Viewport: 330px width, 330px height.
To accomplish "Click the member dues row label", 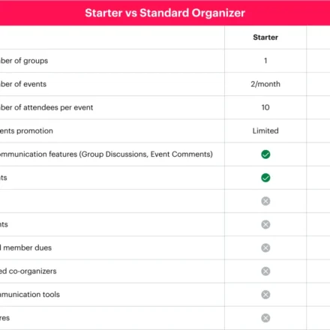I will tap(25, 247).
